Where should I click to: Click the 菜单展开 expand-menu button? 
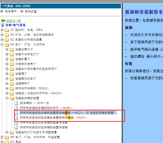coord(11,11)
